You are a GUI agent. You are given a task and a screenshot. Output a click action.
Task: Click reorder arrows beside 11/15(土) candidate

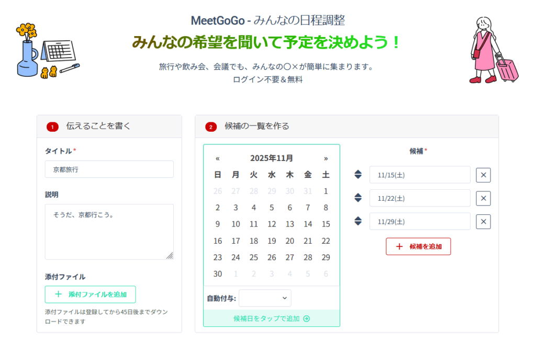point(358,175)
